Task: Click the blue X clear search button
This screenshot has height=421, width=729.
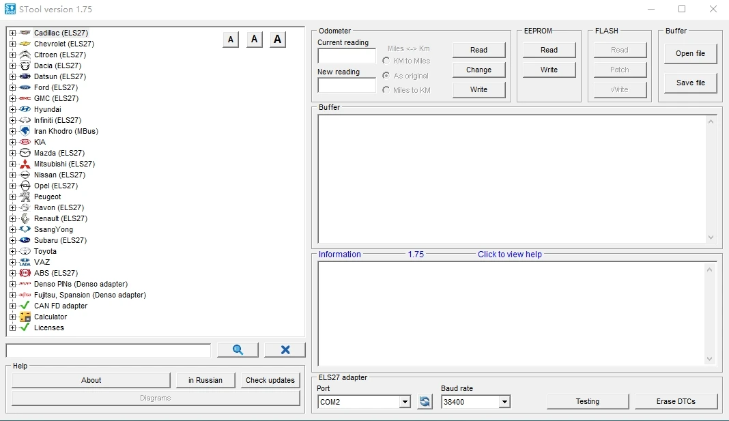Action: click(x=285, y=350)
